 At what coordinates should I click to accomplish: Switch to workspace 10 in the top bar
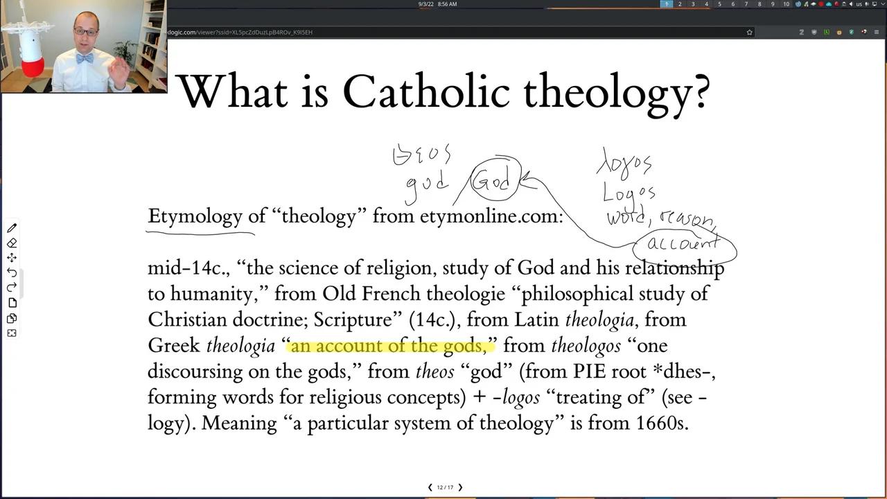(786, 4)
